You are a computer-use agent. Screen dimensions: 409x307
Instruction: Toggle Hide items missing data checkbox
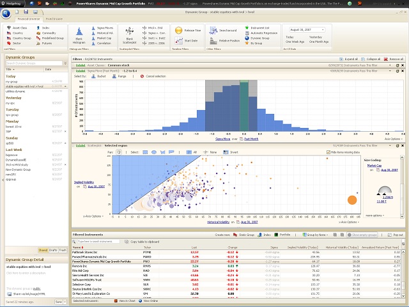328,152
